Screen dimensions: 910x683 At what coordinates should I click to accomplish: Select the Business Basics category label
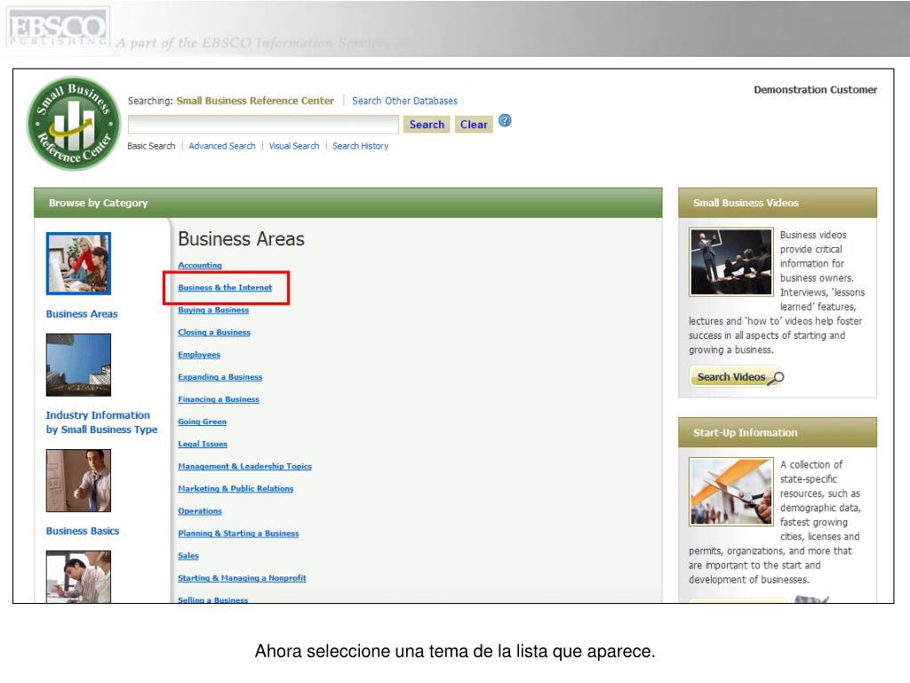(x=83, y=531)
